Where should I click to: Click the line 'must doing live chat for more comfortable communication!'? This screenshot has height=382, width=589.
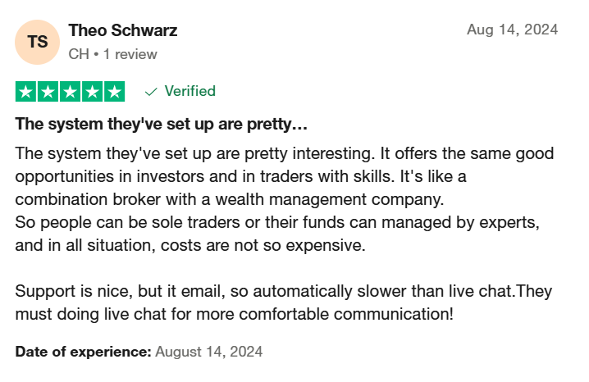tap(235, 314)
